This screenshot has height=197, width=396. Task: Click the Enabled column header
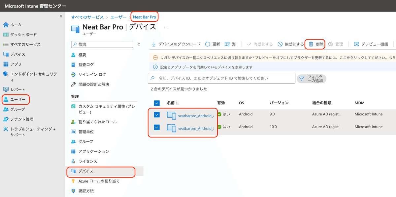coord(221,103)
